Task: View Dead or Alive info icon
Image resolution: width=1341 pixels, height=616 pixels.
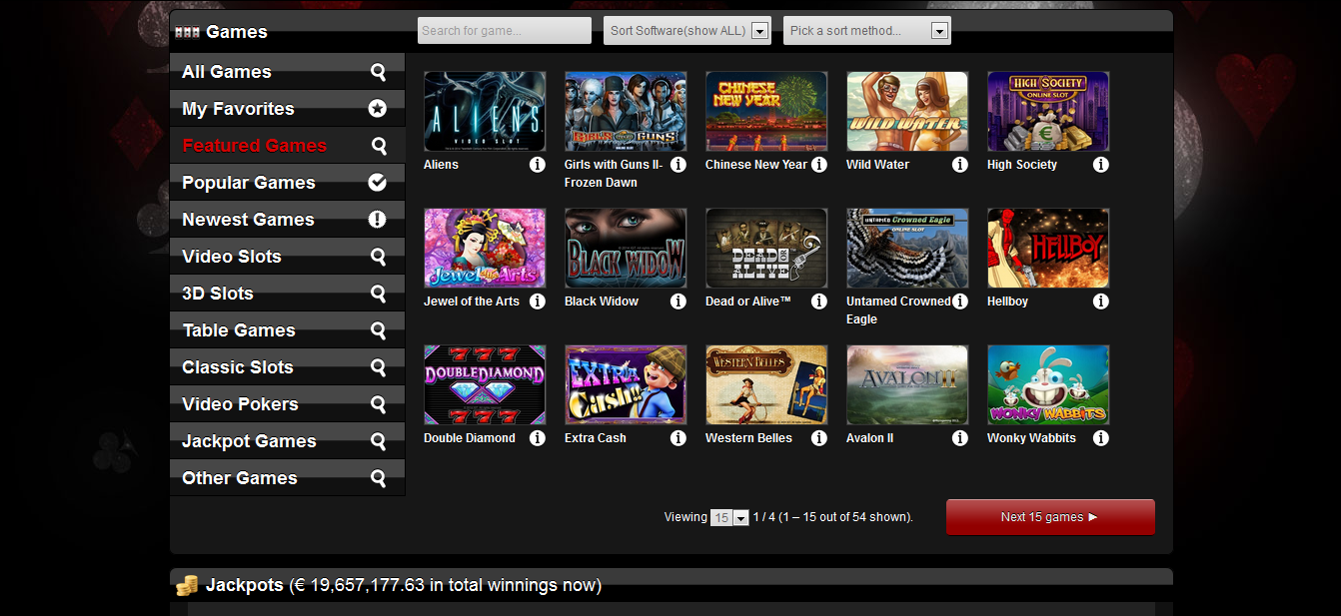Action: point(819,302)
